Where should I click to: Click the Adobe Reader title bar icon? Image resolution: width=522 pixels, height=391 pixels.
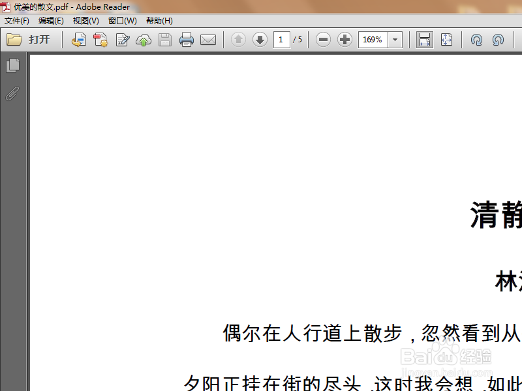(6, 7)
